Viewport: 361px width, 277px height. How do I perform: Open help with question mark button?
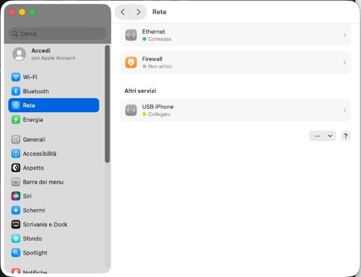coord(346,136)
